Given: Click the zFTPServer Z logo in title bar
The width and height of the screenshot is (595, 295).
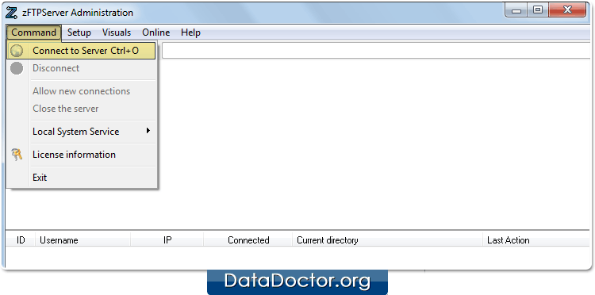Looking at the screenshot, I should [x=12, y=13].
